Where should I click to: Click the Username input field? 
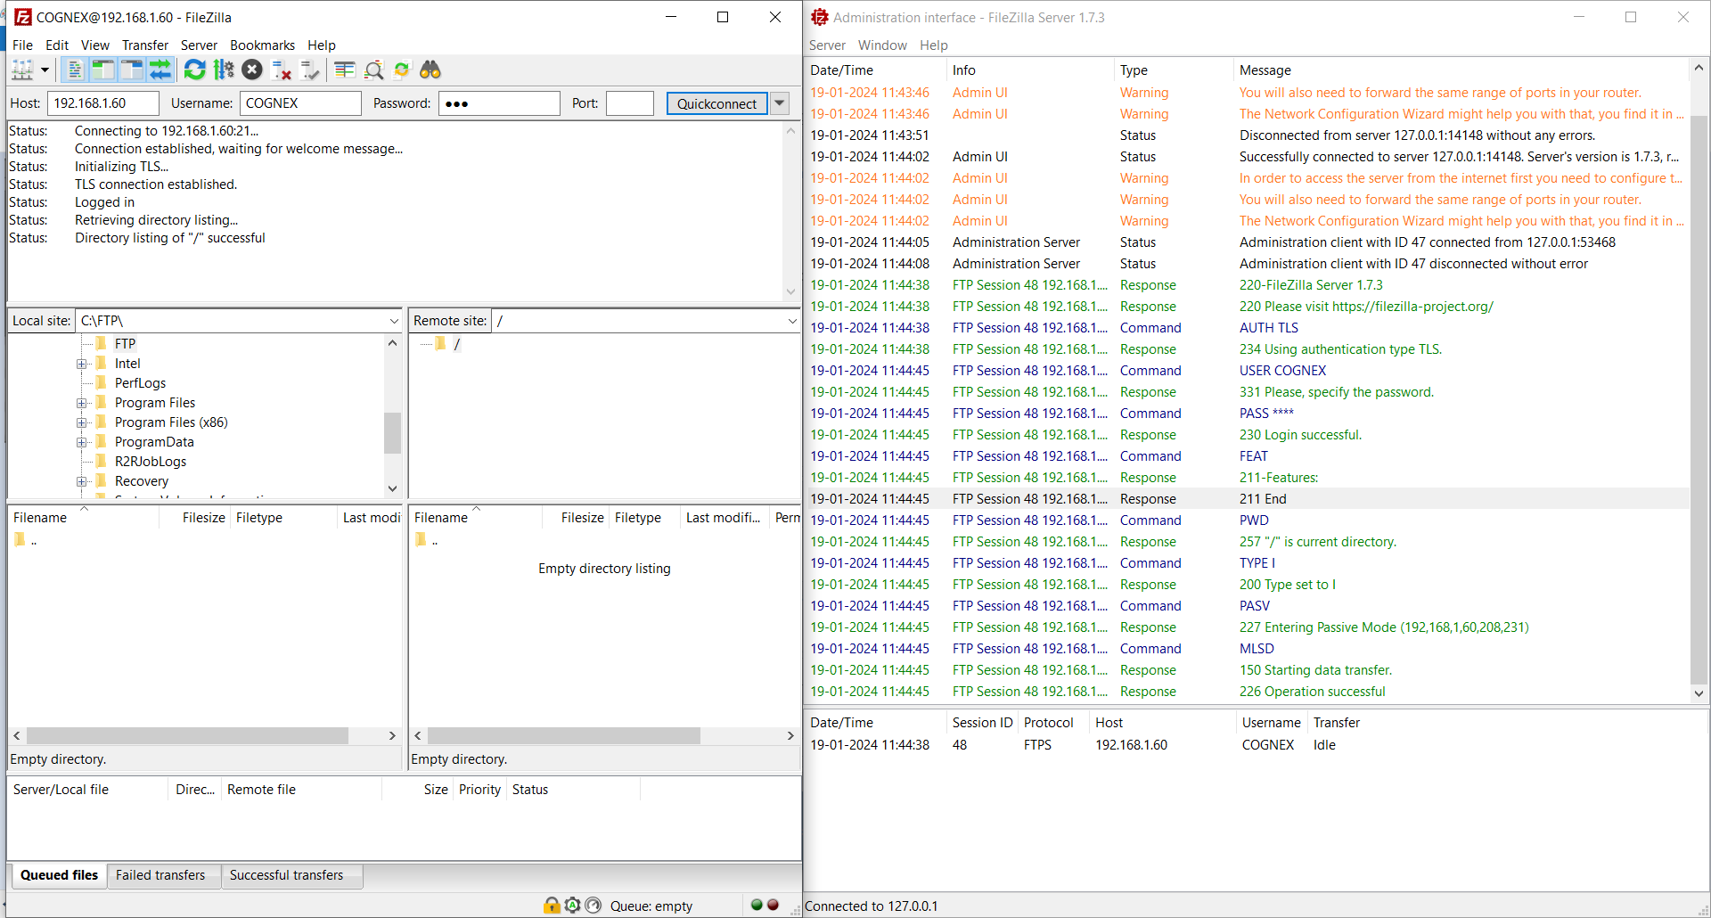click(300, 103)
